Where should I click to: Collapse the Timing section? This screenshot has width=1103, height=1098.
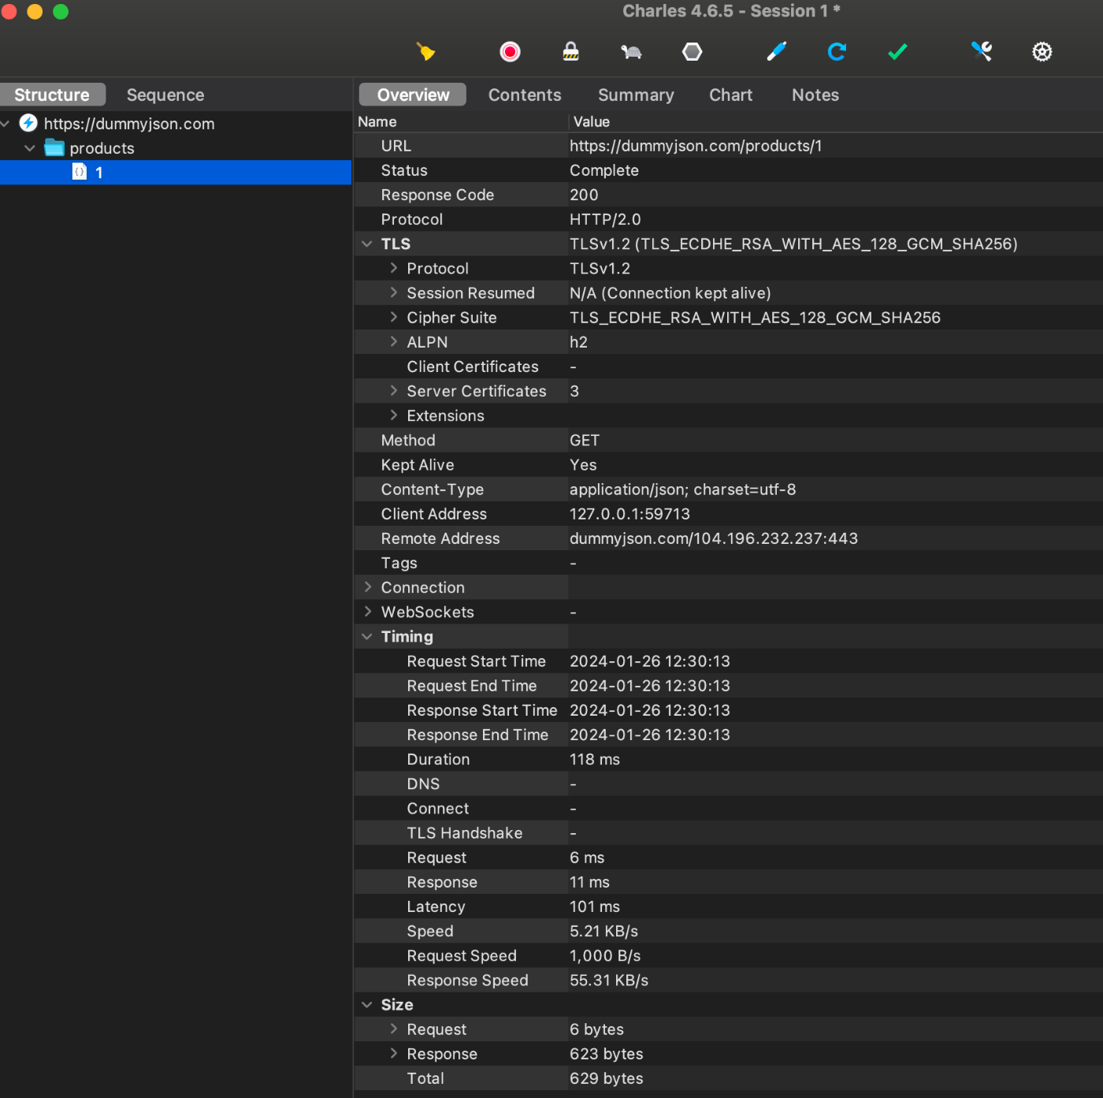367,636
